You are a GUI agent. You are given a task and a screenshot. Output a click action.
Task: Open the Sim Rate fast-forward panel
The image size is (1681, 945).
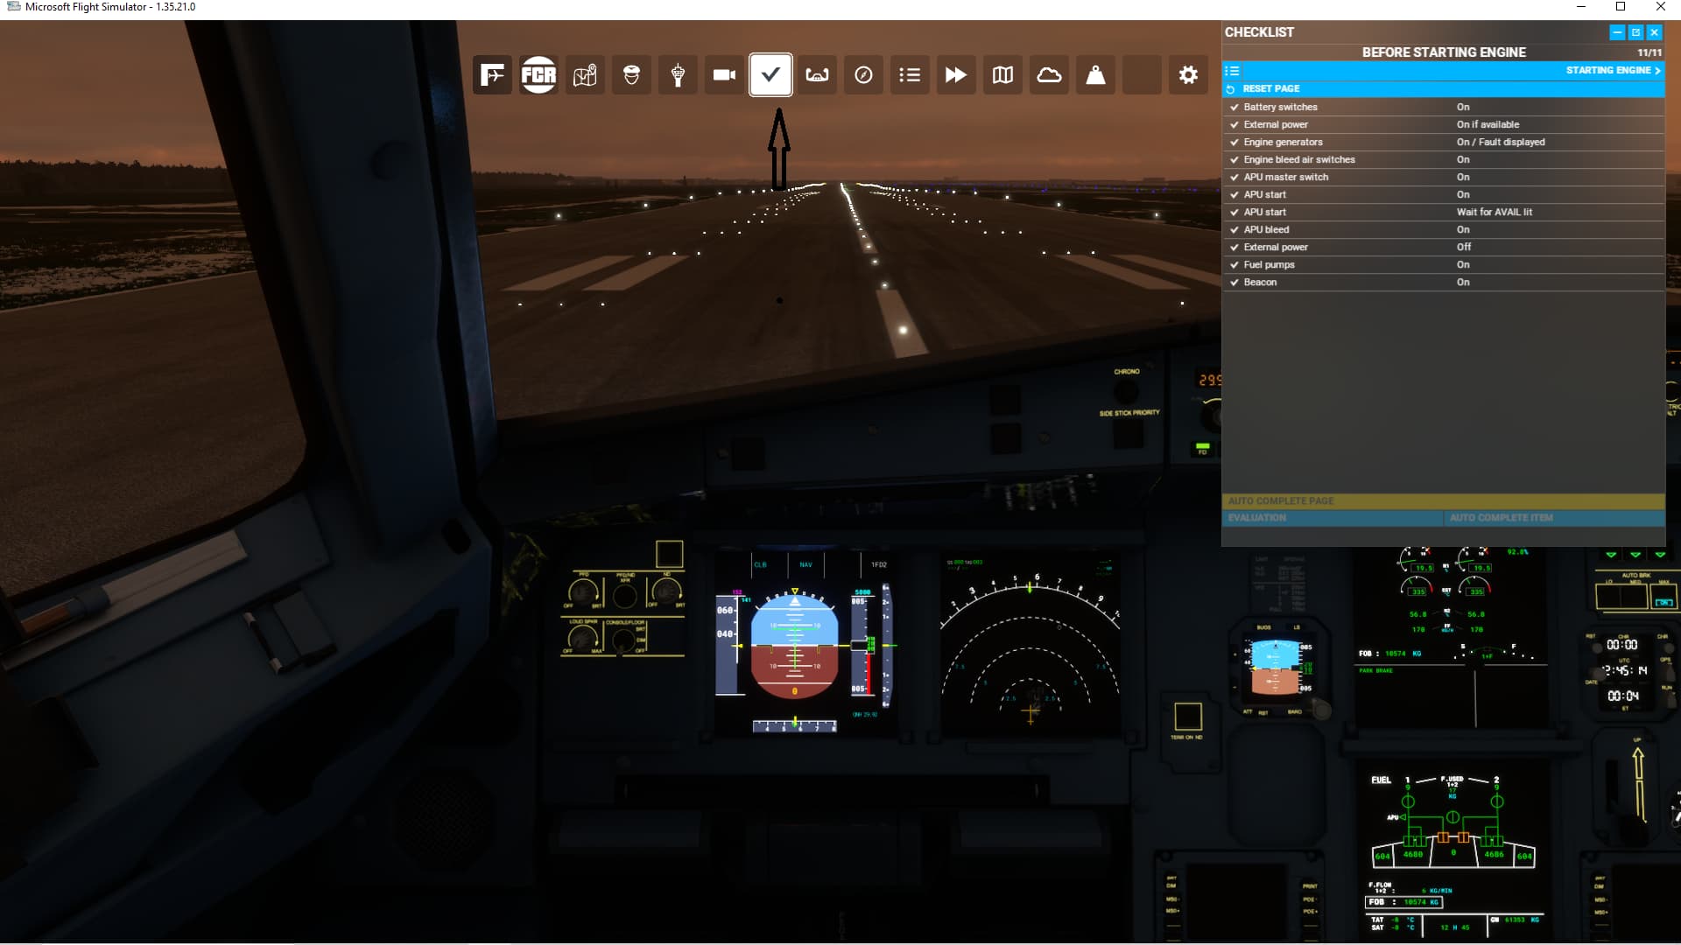956,74
